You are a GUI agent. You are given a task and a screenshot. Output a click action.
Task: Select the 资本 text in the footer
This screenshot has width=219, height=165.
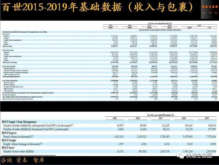tap(22, 160)
